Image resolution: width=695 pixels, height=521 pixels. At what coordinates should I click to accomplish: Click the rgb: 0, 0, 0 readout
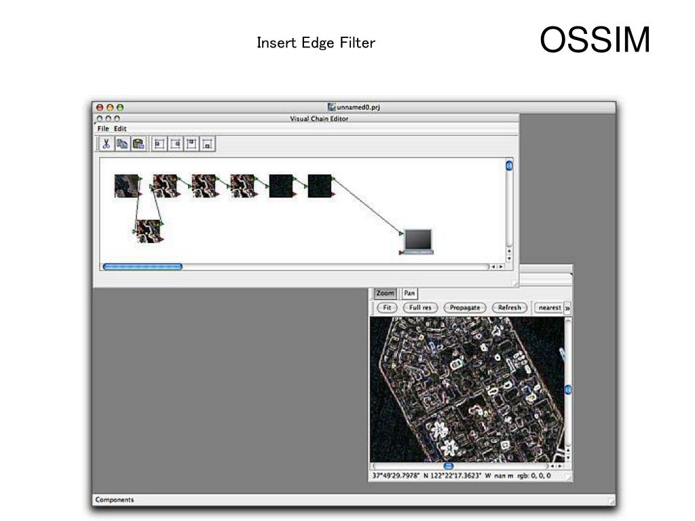pos(534,476)
